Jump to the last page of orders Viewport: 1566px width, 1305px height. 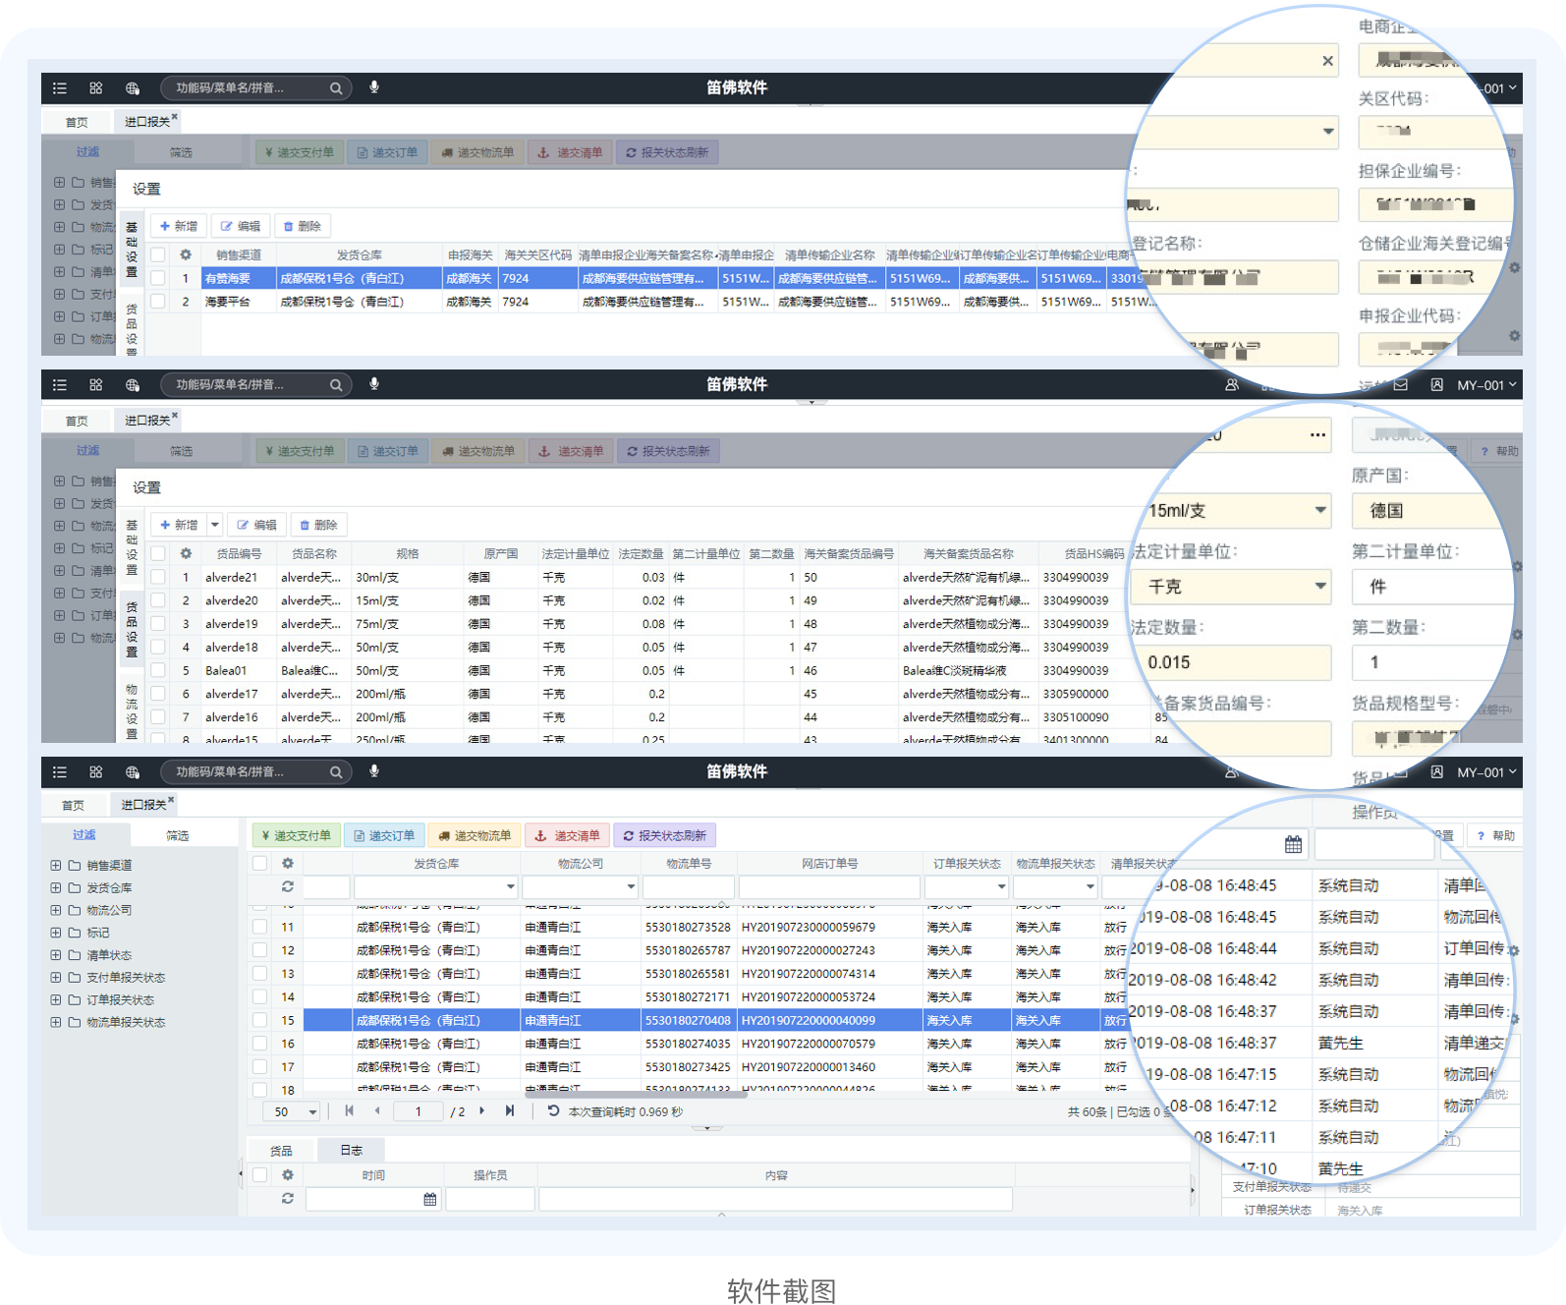pos(509,1111)
